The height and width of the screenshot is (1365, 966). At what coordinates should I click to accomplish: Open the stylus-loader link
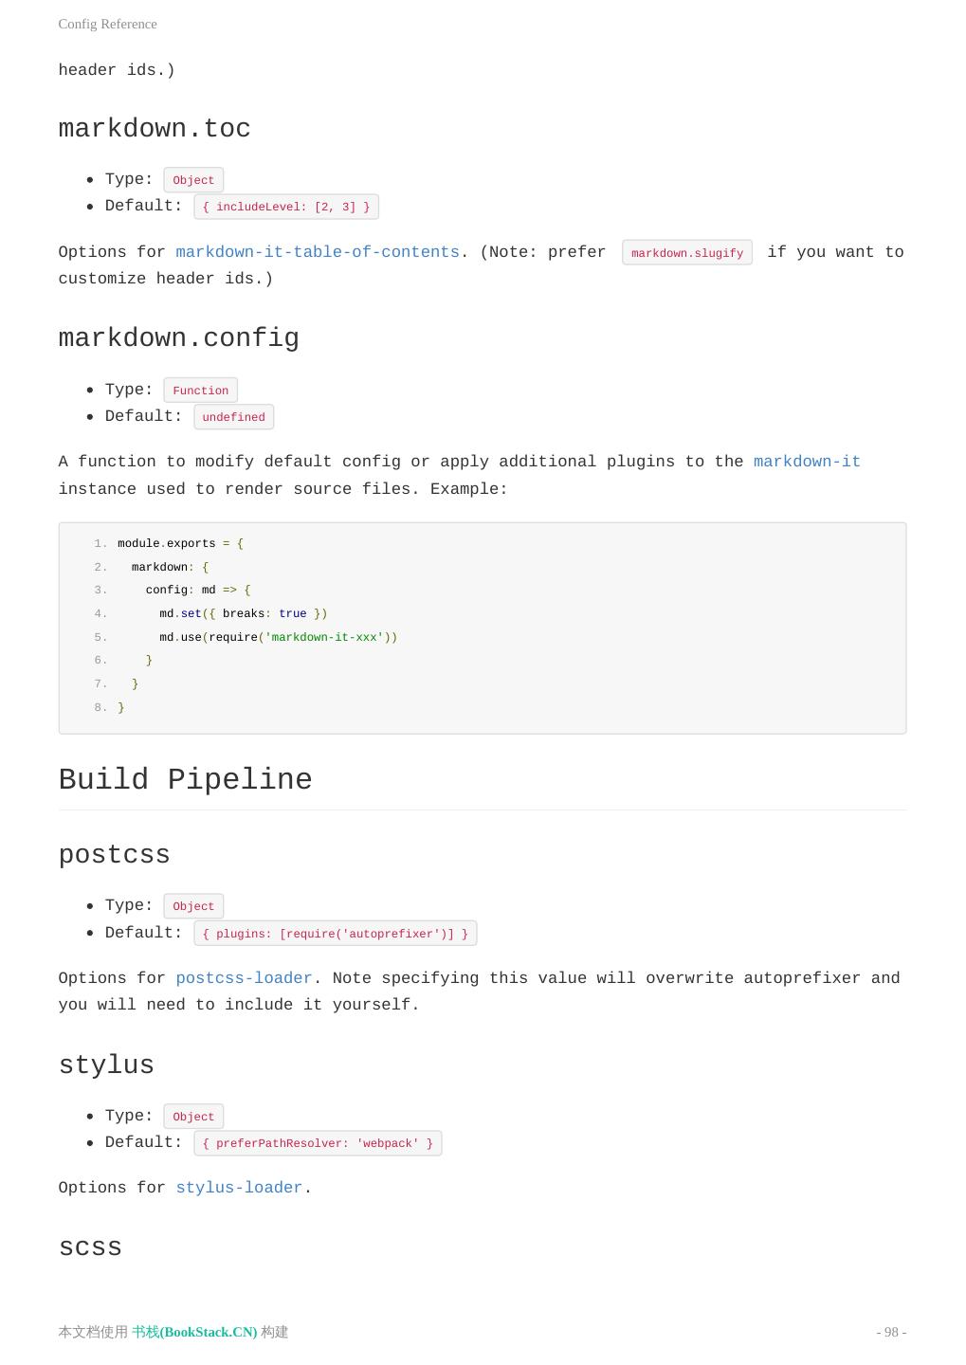click(239, 1188)
